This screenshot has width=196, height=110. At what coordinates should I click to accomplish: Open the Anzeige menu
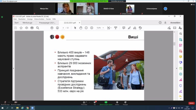tap(30, 19)
